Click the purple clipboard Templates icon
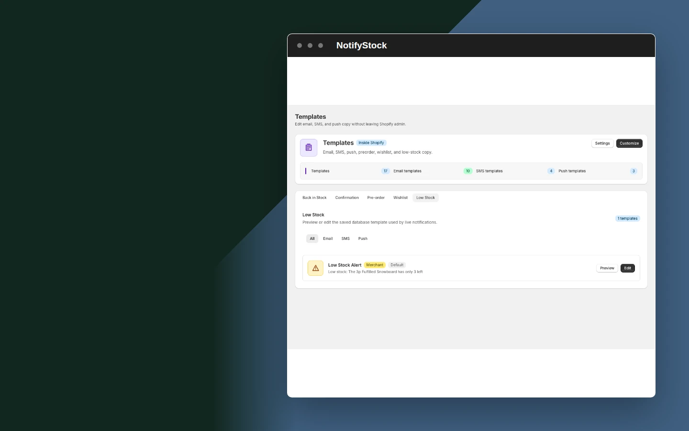The width and height of the screenshot is (689, 431). pos(309,147)
